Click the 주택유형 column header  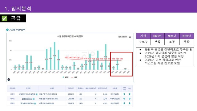coord(12,88)
